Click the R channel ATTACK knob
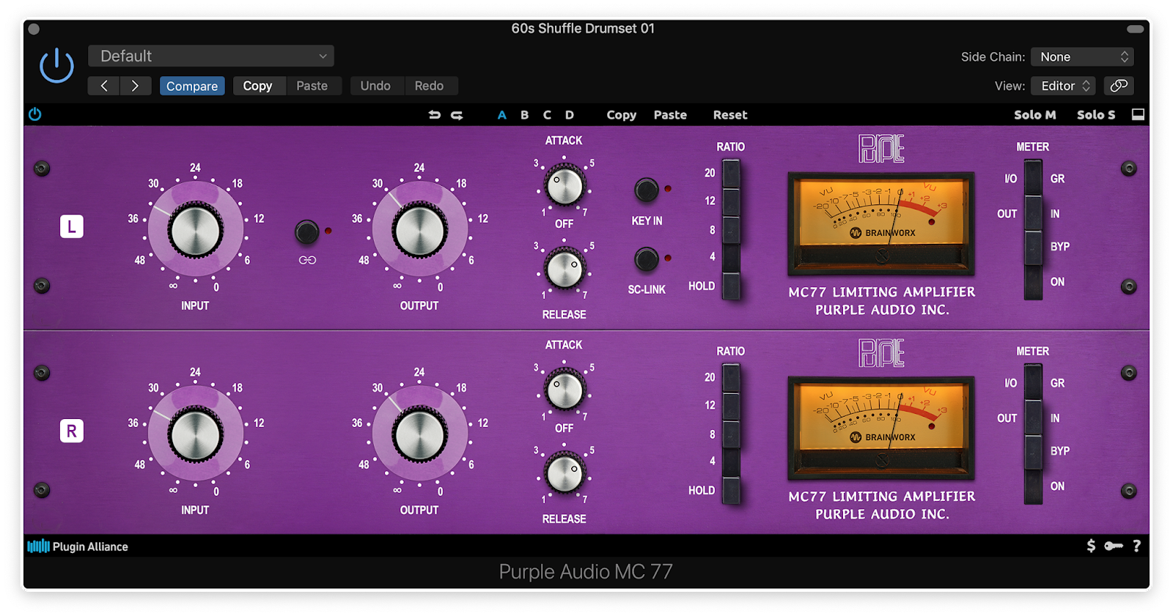 coord(565,390)
